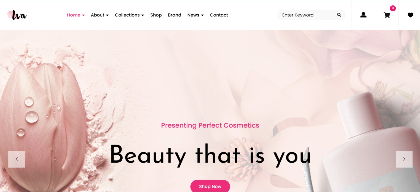Open the Contact page link
The height and width of the screenshot is (192, 420).
coord(219,15)
